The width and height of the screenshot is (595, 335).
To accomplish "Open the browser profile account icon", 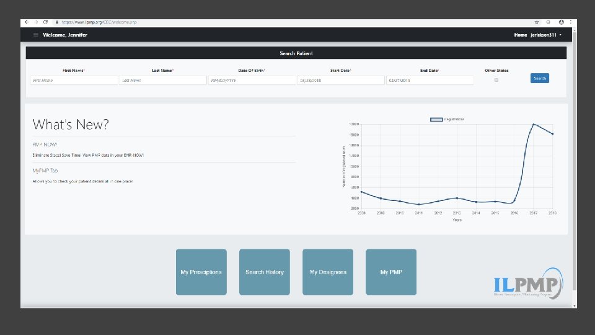I will [562, 22].
